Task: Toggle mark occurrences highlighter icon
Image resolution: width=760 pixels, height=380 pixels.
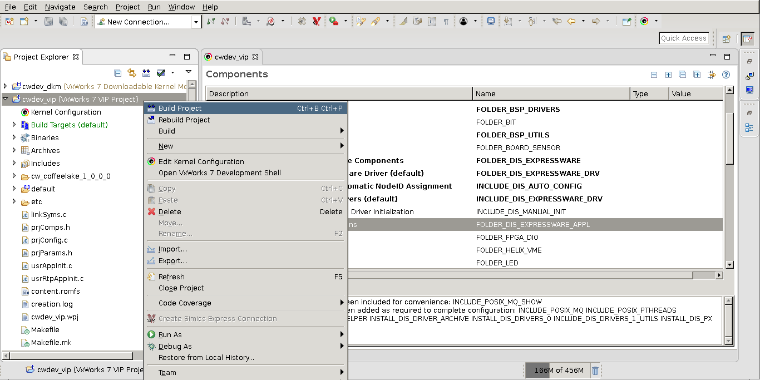Action: tap(403, 22)
